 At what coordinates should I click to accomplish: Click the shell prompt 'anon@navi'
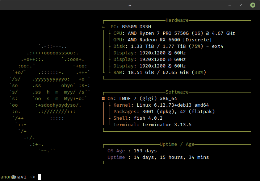pyautogui.click(x=13, y=177)
